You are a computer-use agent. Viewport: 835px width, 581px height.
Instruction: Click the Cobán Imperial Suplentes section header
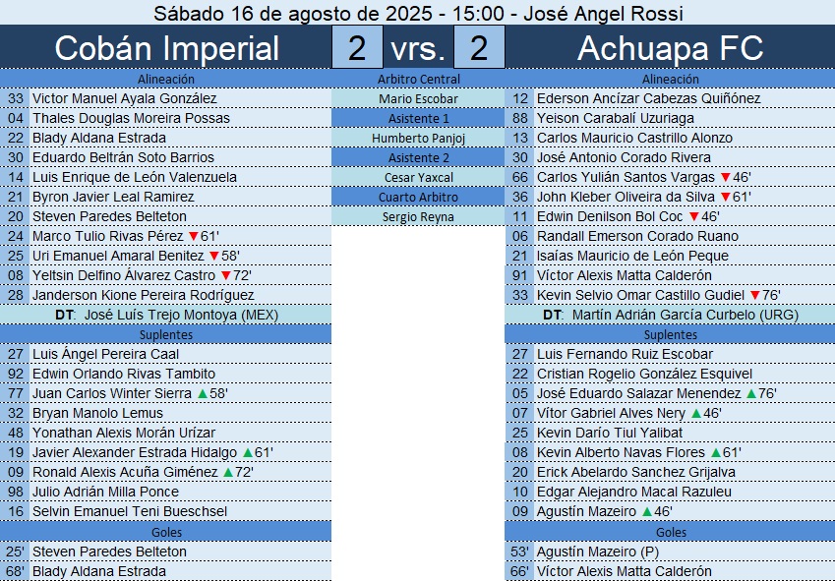(x=166, y=335)
